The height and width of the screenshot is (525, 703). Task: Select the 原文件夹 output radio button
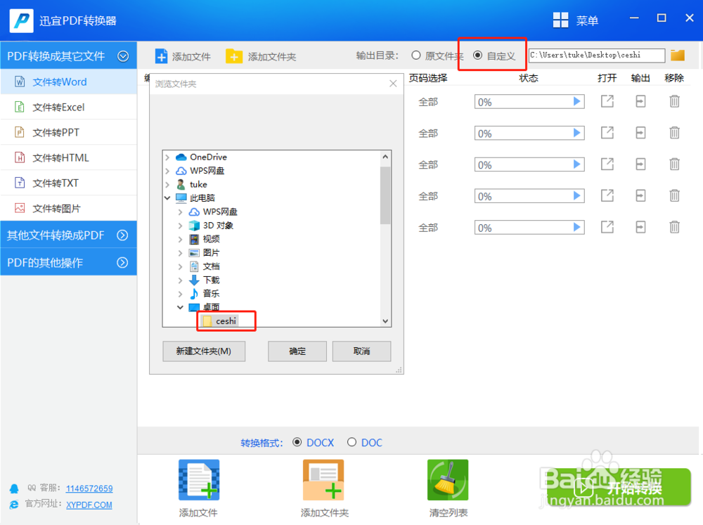[x=416, y=55]
